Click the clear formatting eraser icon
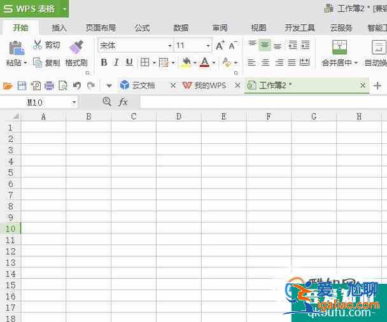 coord(227,62)
